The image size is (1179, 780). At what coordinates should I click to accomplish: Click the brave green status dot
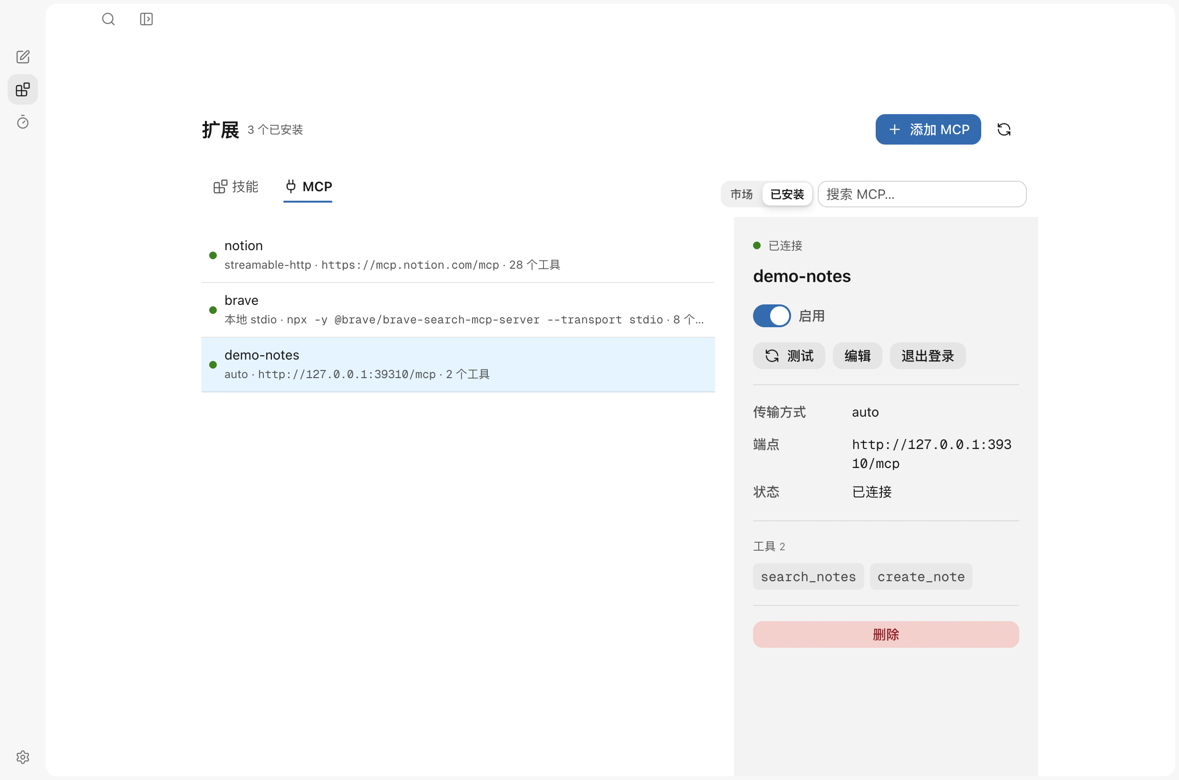pos(213,310)
